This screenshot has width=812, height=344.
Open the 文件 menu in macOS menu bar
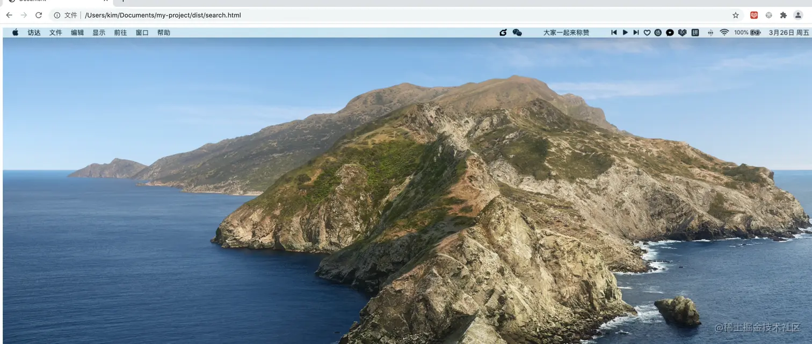56,33
